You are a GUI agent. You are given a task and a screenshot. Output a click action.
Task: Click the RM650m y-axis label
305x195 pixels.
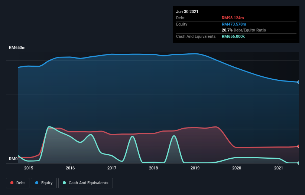click(17, 47)
